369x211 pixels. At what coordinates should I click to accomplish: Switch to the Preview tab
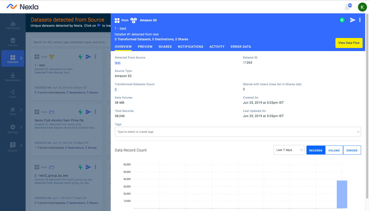click(145, 47)
